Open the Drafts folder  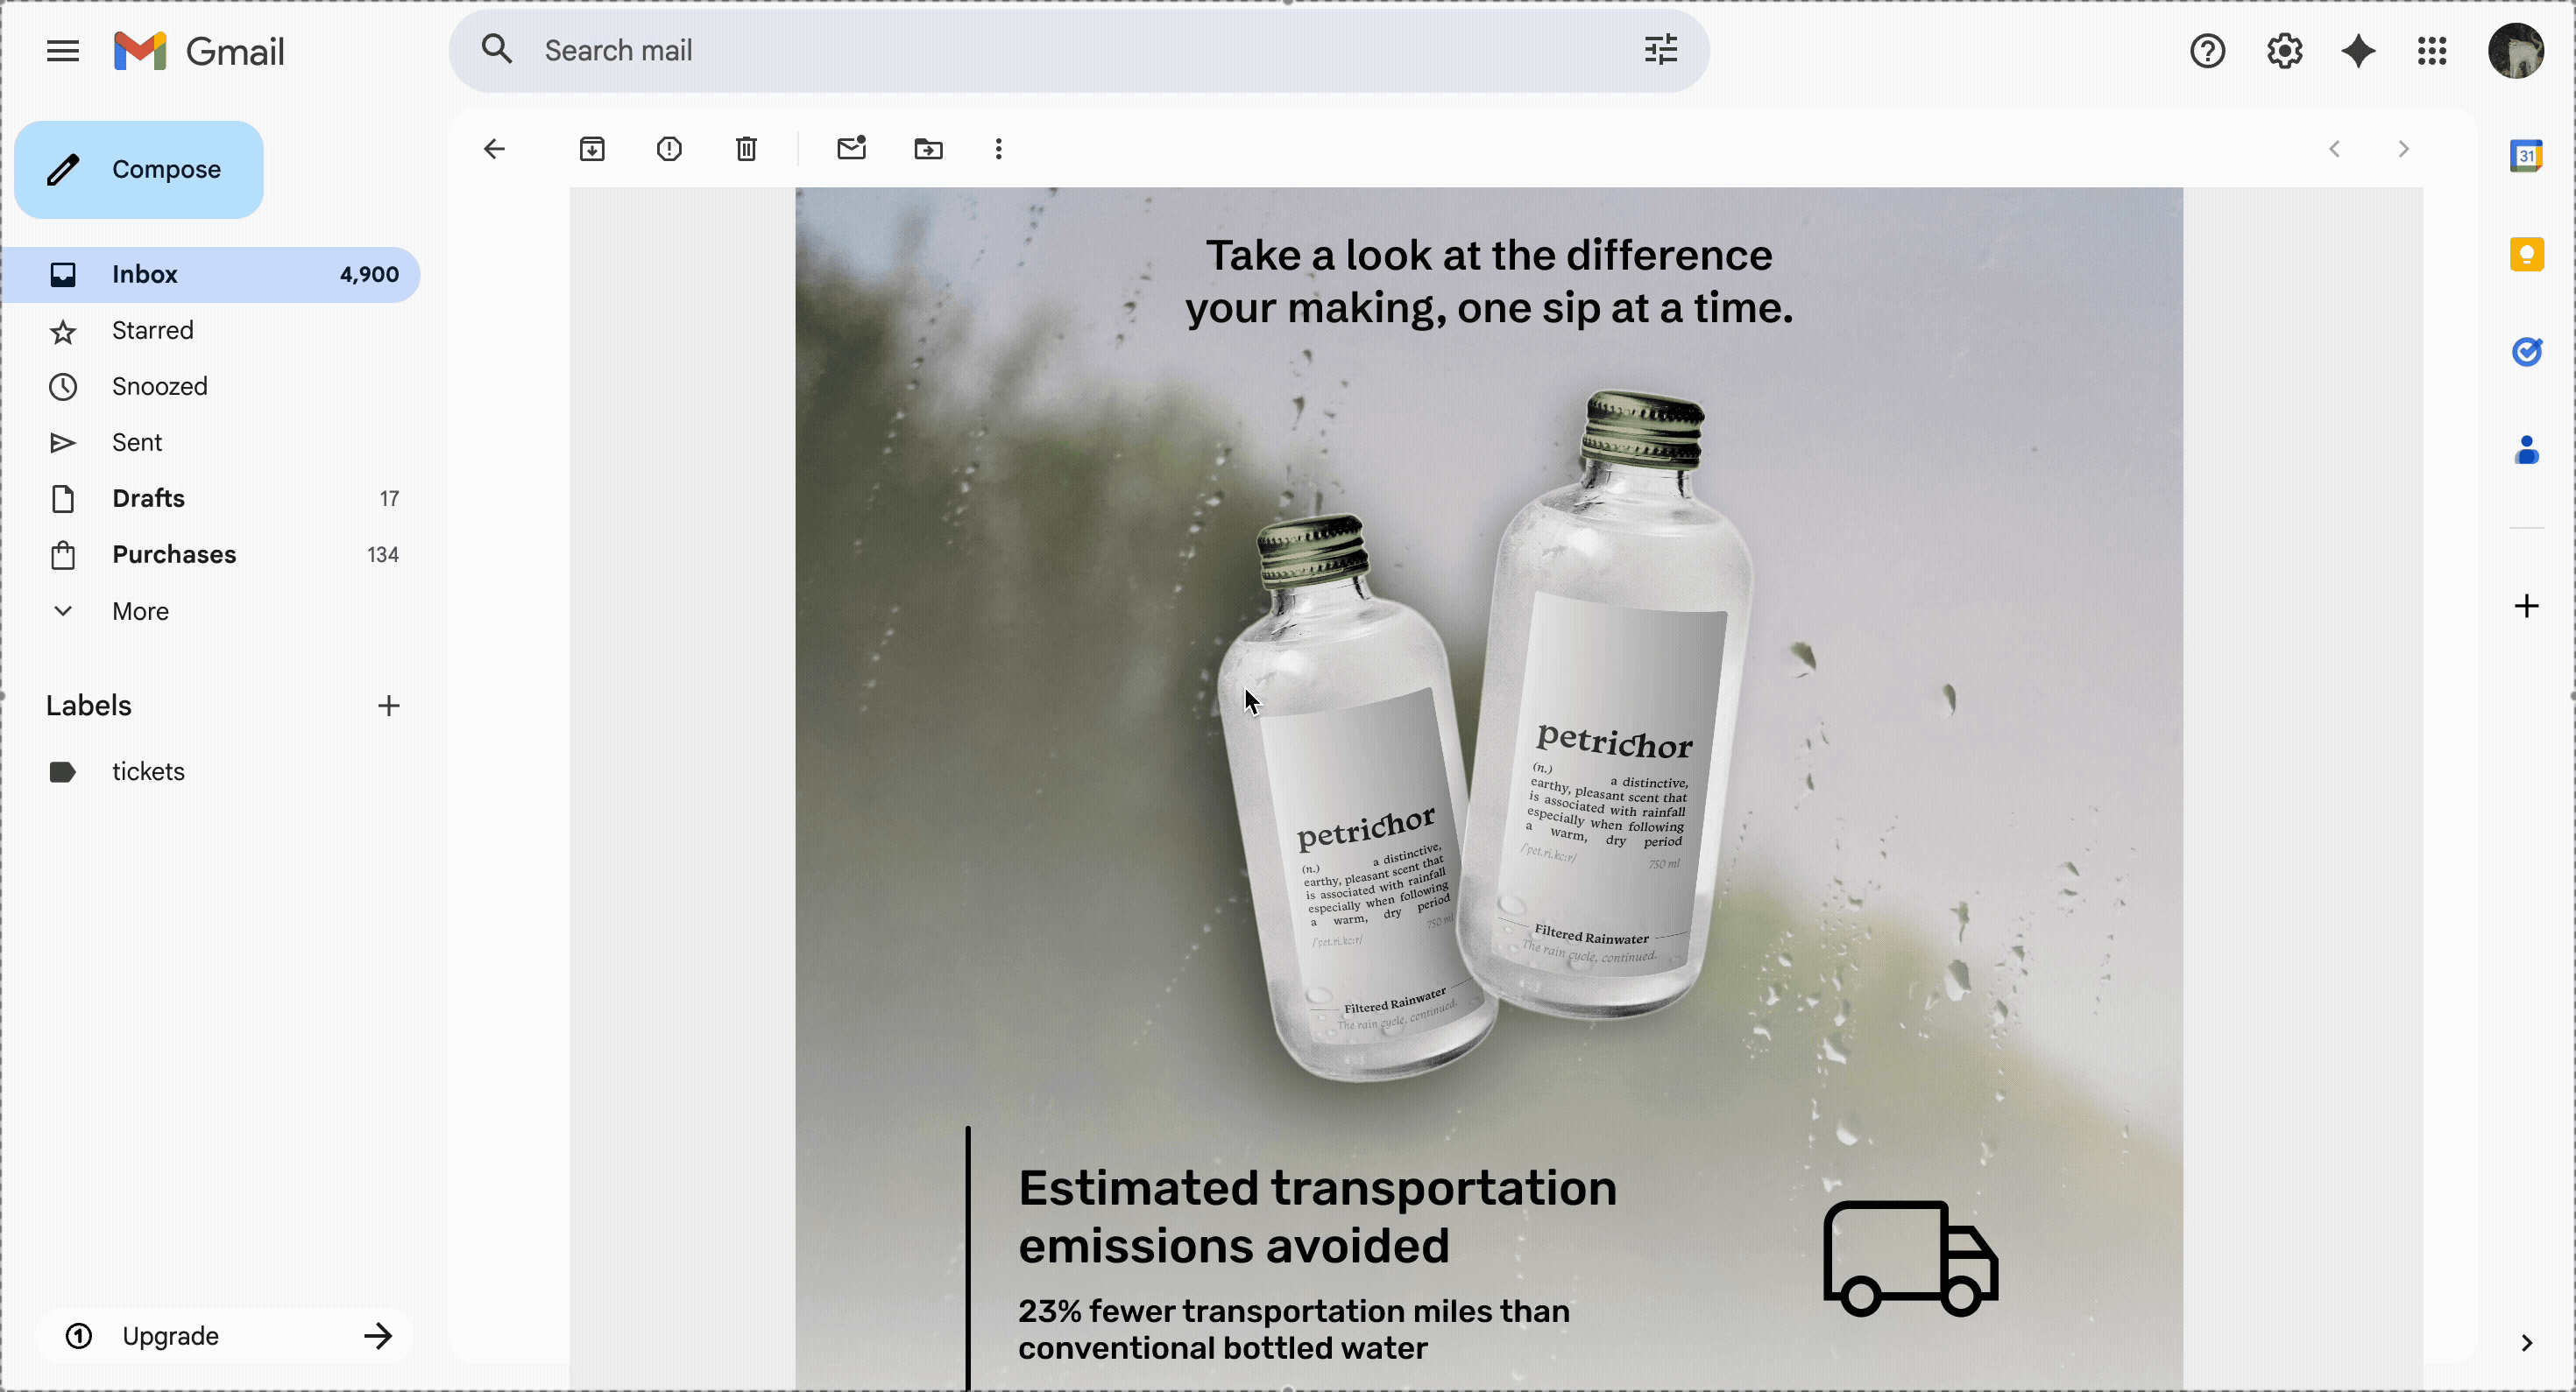pos(210,499)
